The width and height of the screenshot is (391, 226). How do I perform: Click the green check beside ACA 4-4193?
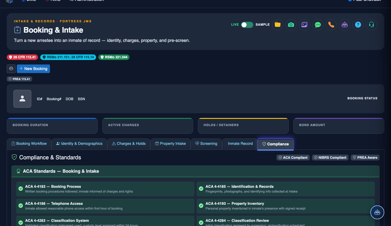tap(201, 206)
